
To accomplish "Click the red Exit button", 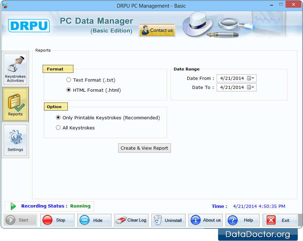I will coord(280,220).
